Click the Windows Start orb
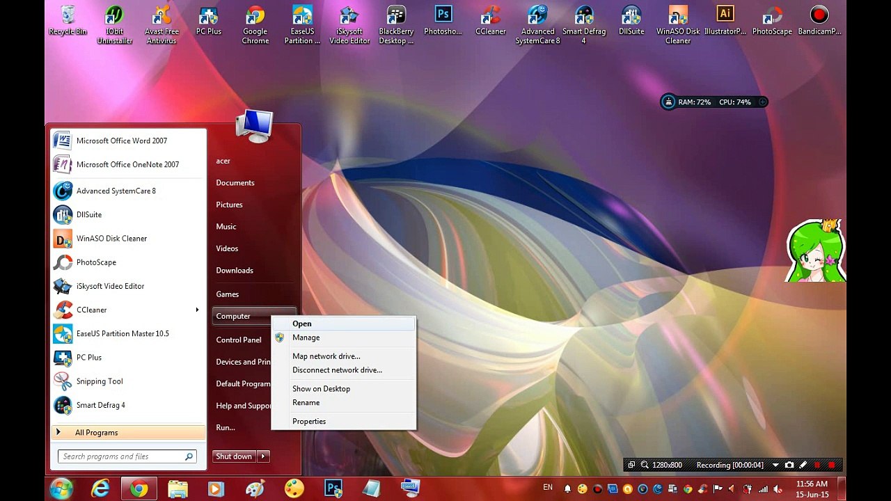 click(61, 489)
